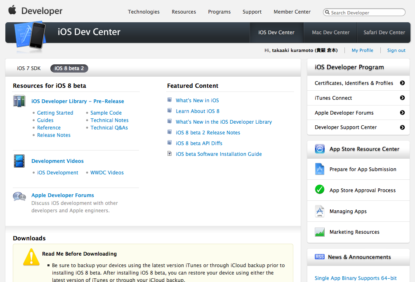Click the search magnifier icon
The width and height of the screenshot is (415, 282).
click(328, 12)
